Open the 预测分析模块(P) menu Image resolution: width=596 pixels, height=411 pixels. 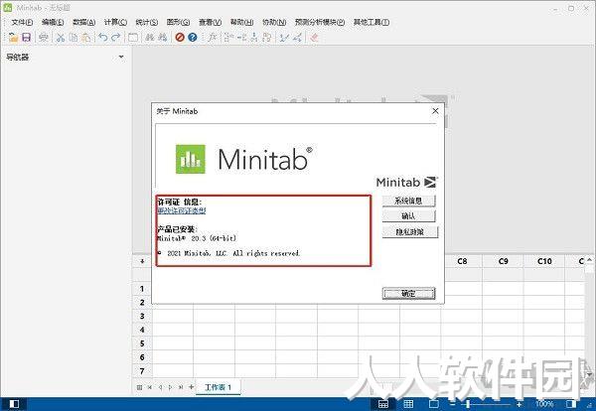(320, 22)
